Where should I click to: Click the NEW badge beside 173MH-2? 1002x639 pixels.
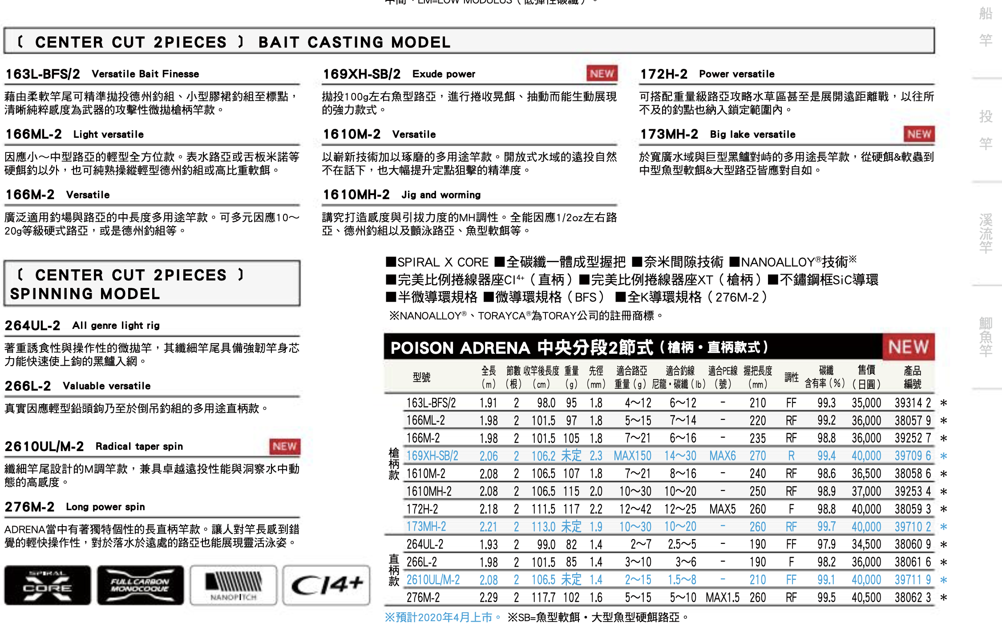pyautogui.click(x=919, y=134)
